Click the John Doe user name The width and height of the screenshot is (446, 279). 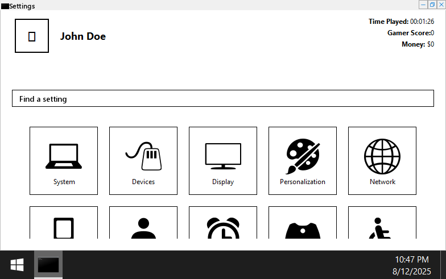click(83, 36)
